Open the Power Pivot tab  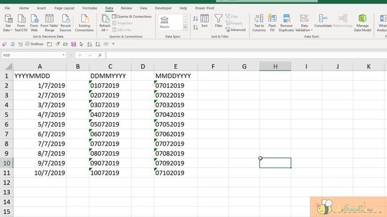coord(204,8)
